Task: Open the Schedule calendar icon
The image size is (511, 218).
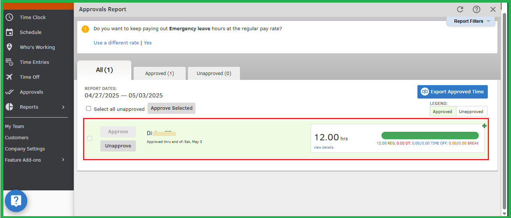Action: click(9, 32)
